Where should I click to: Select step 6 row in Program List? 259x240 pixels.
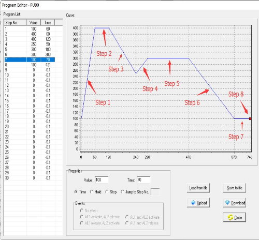(30, 55)
